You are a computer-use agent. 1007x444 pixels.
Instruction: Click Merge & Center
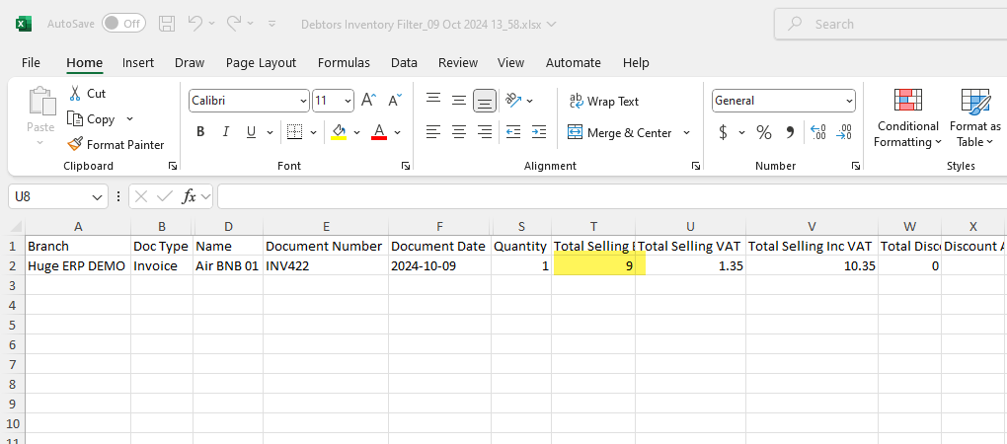tap(620, 132)
